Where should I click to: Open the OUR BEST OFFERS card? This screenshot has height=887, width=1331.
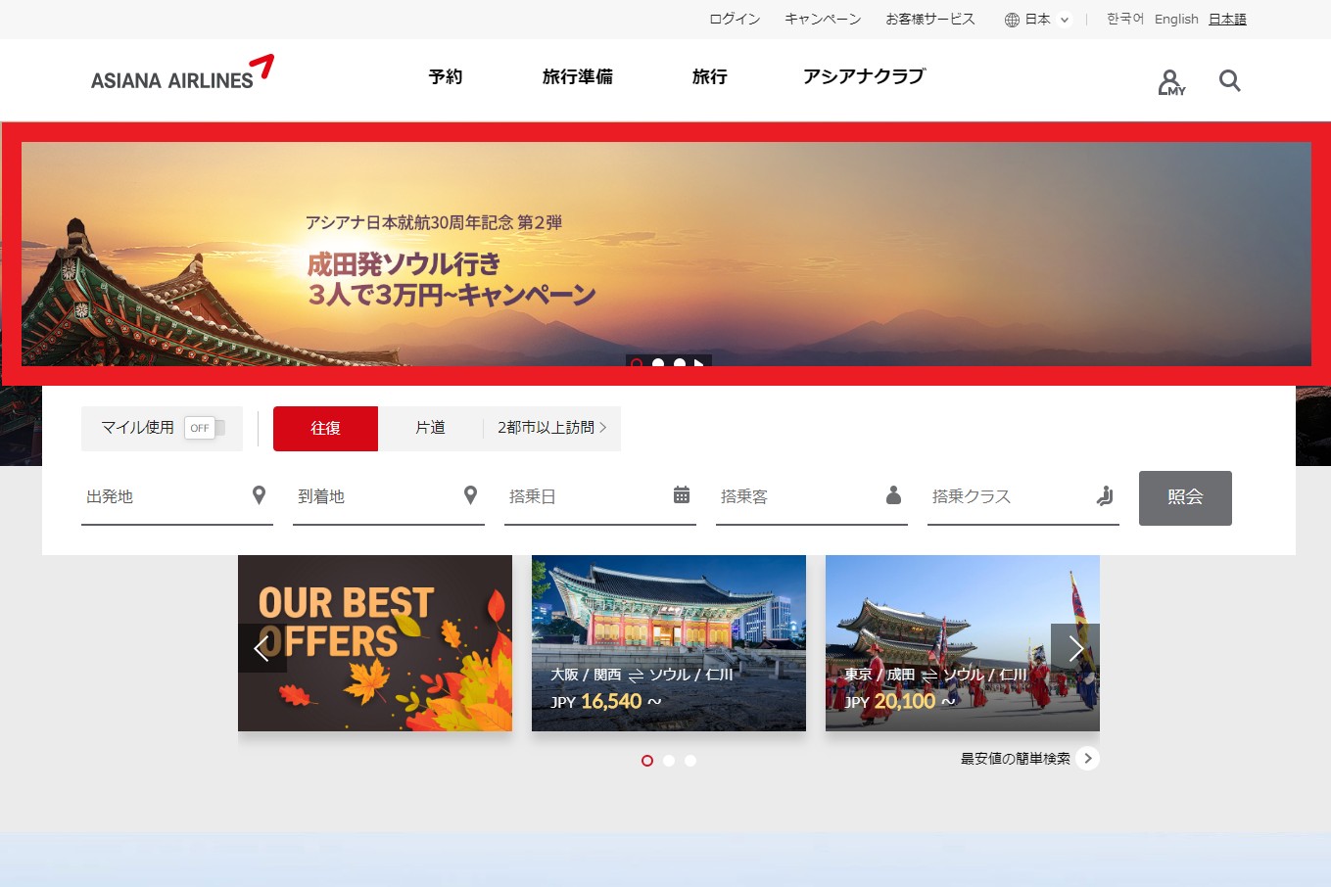tap(375, 643)
